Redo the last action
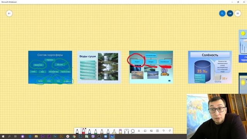The image size is (247, 139). pos(170,131)
